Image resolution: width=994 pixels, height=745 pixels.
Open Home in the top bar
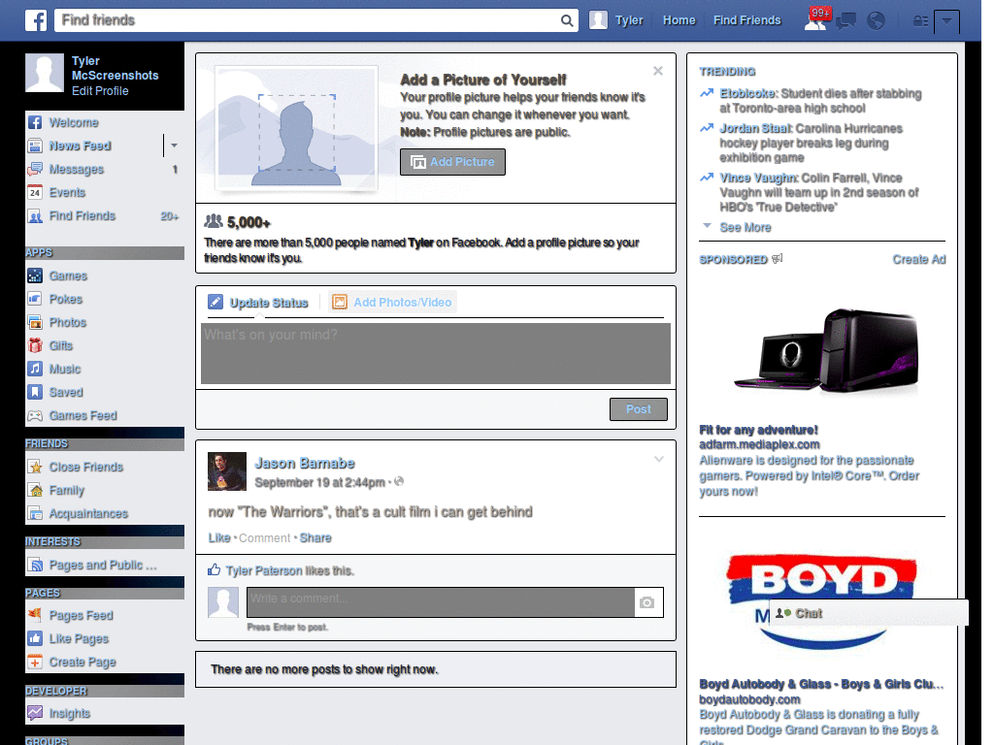pos(679,20)
